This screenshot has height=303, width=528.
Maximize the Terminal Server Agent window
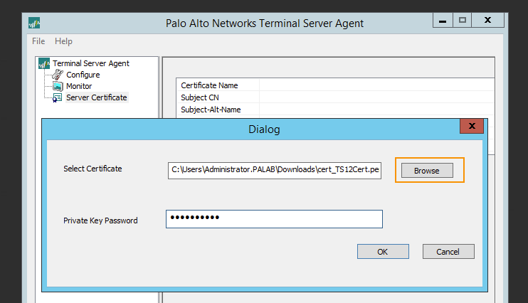click(x=463, y=21)
